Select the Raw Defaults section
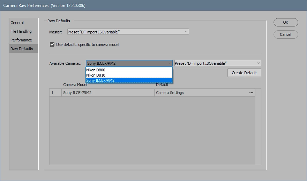This screenshot has height=181, width=307. (x=24, y=49)
